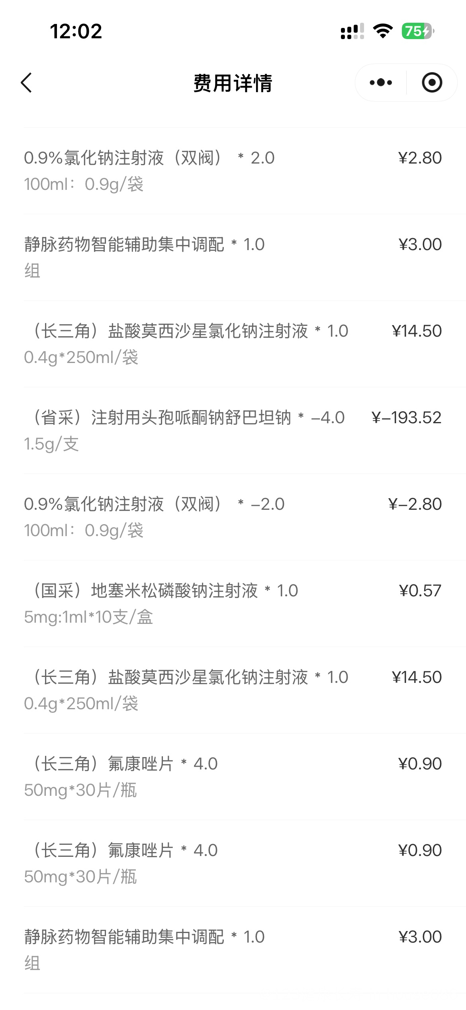Tap the ¥-2.80 refund amount
Viewport: 466px width, 1010px height.
415,504
